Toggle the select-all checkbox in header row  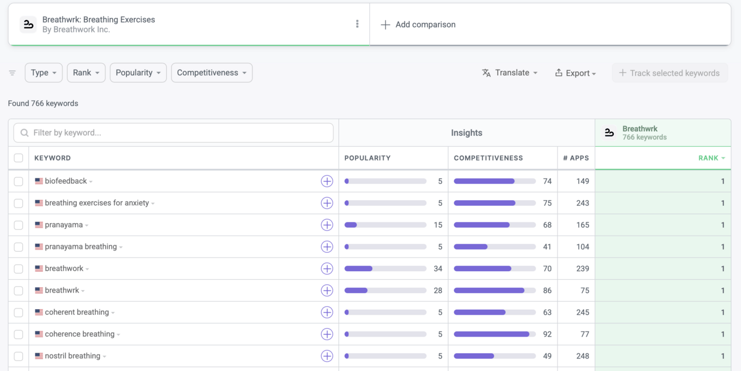tap(18, 158)
